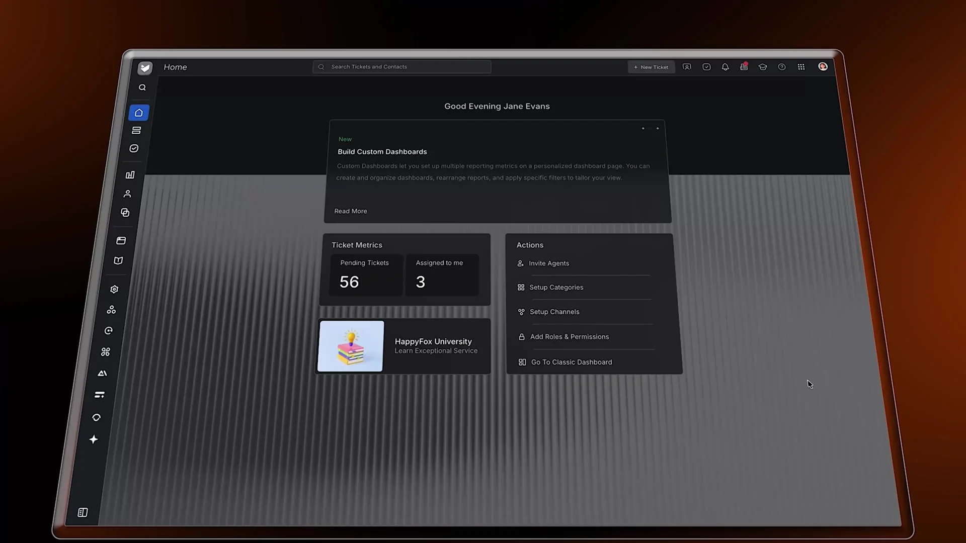
Task: Click the checkbox icon in top bar
Action: pyautogui.click(x=706, y=67)
